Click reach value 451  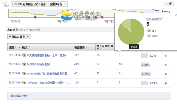tap(77, 73)
